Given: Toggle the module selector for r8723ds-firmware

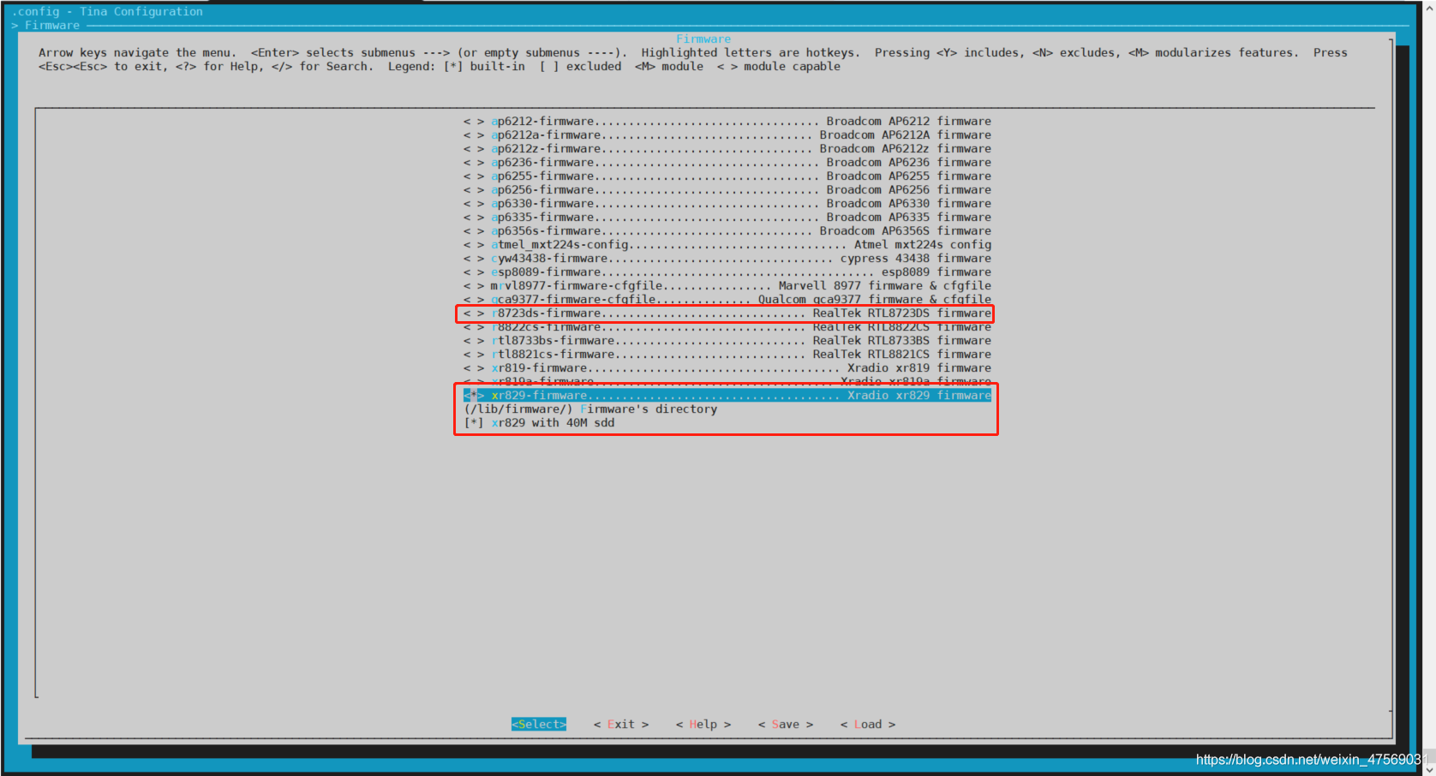Looking at the screenshot, I should [x=474, y=313].
